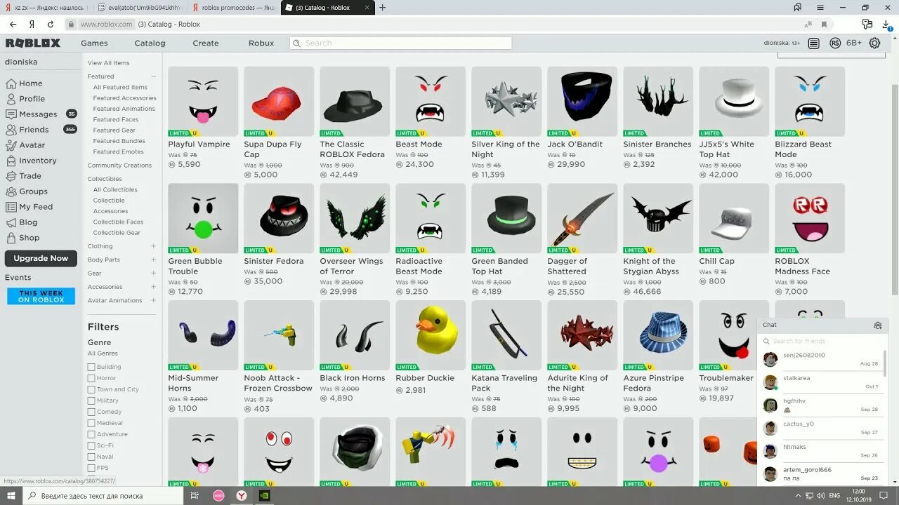
Task: Click the Upgrade Now button
Action: 41,258
